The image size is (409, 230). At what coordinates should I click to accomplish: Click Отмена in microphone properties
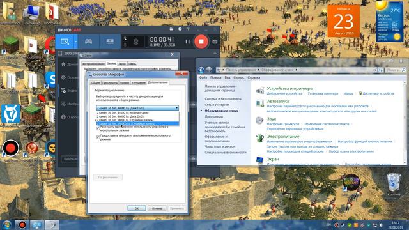click(157, 208)
